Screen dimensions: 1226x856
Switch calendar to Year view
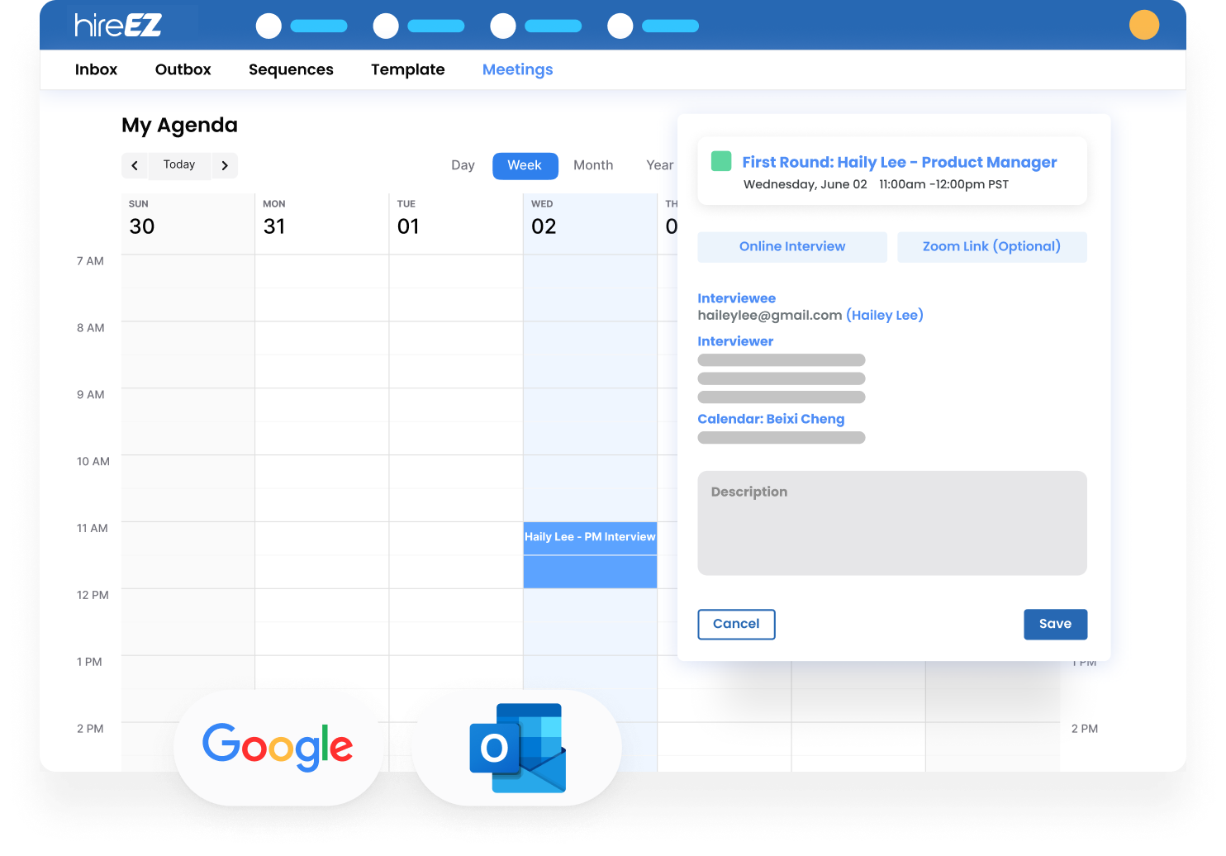pyautogui.click(x=659, y=165)
